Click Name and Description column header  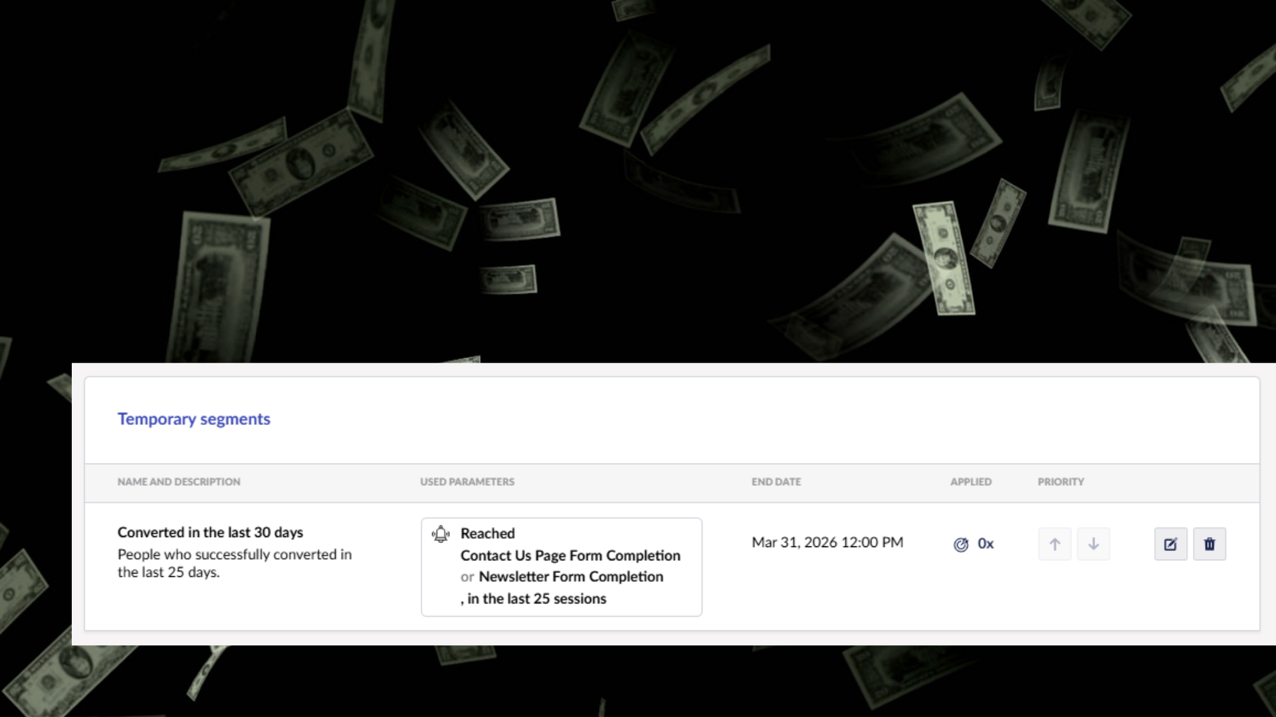click(179, 482)
